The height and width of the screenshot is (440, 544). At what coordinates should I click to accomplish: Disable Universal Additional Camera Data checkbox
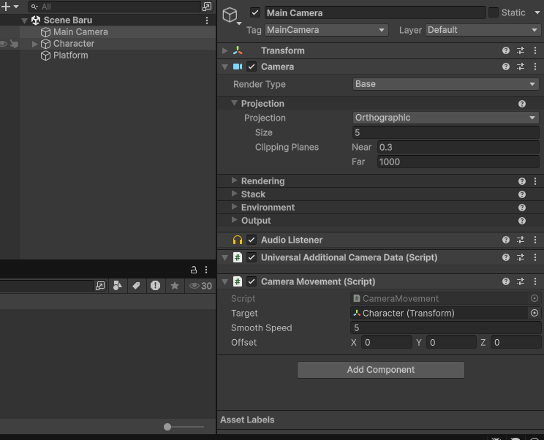pyautogui.click(x=252, y=257)
